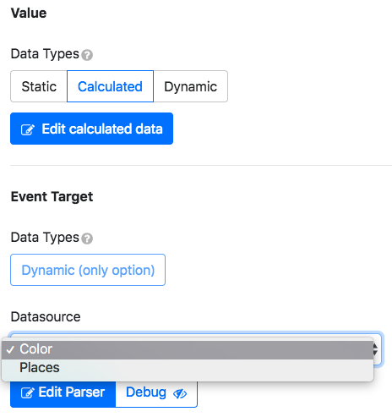
Task: Click pencil icon on Edit calculated data
Action: 28,129
